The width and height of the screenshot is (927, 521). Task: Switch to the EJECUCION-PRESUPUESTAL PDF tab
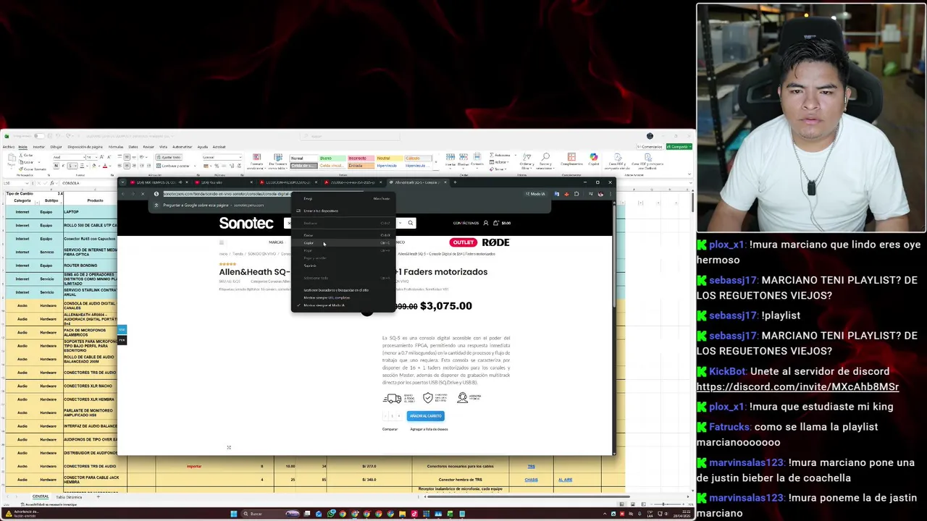[x=288, y=182]
